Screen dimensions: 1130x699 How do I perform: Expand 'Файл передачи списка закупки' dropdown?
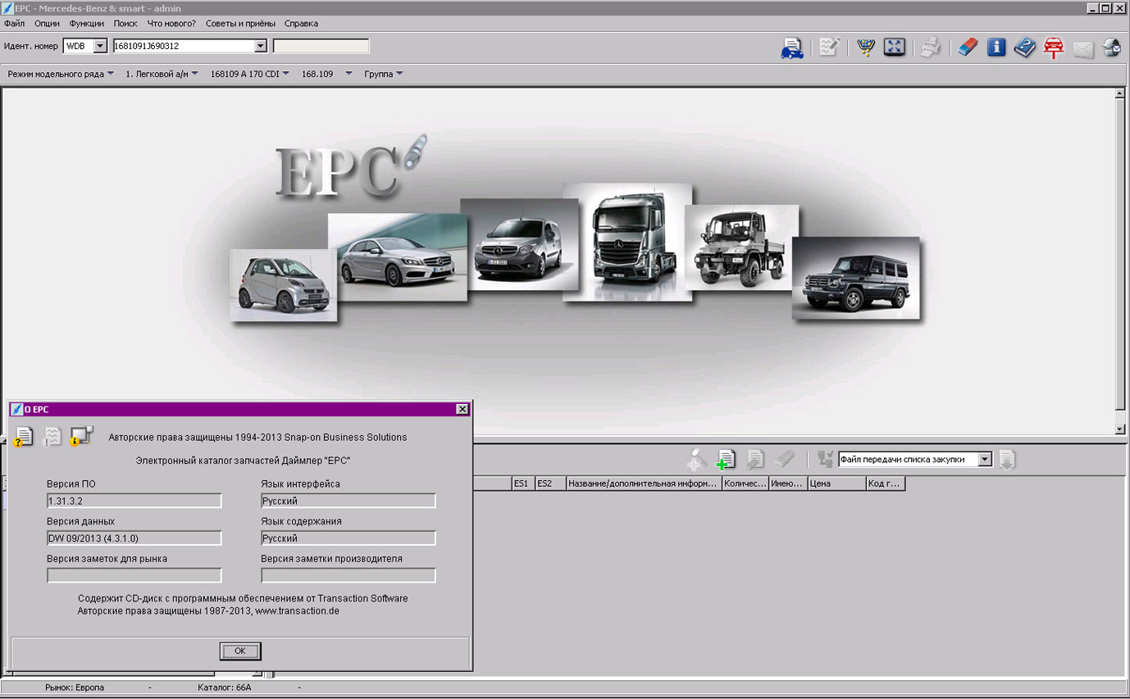(985, 460)
